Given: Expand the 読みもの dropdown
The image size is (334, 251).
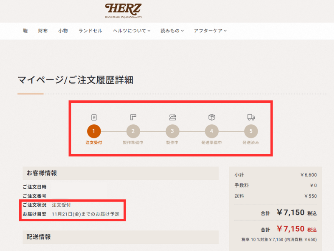Looking at the screenshot, I should [x=172, y=31].
